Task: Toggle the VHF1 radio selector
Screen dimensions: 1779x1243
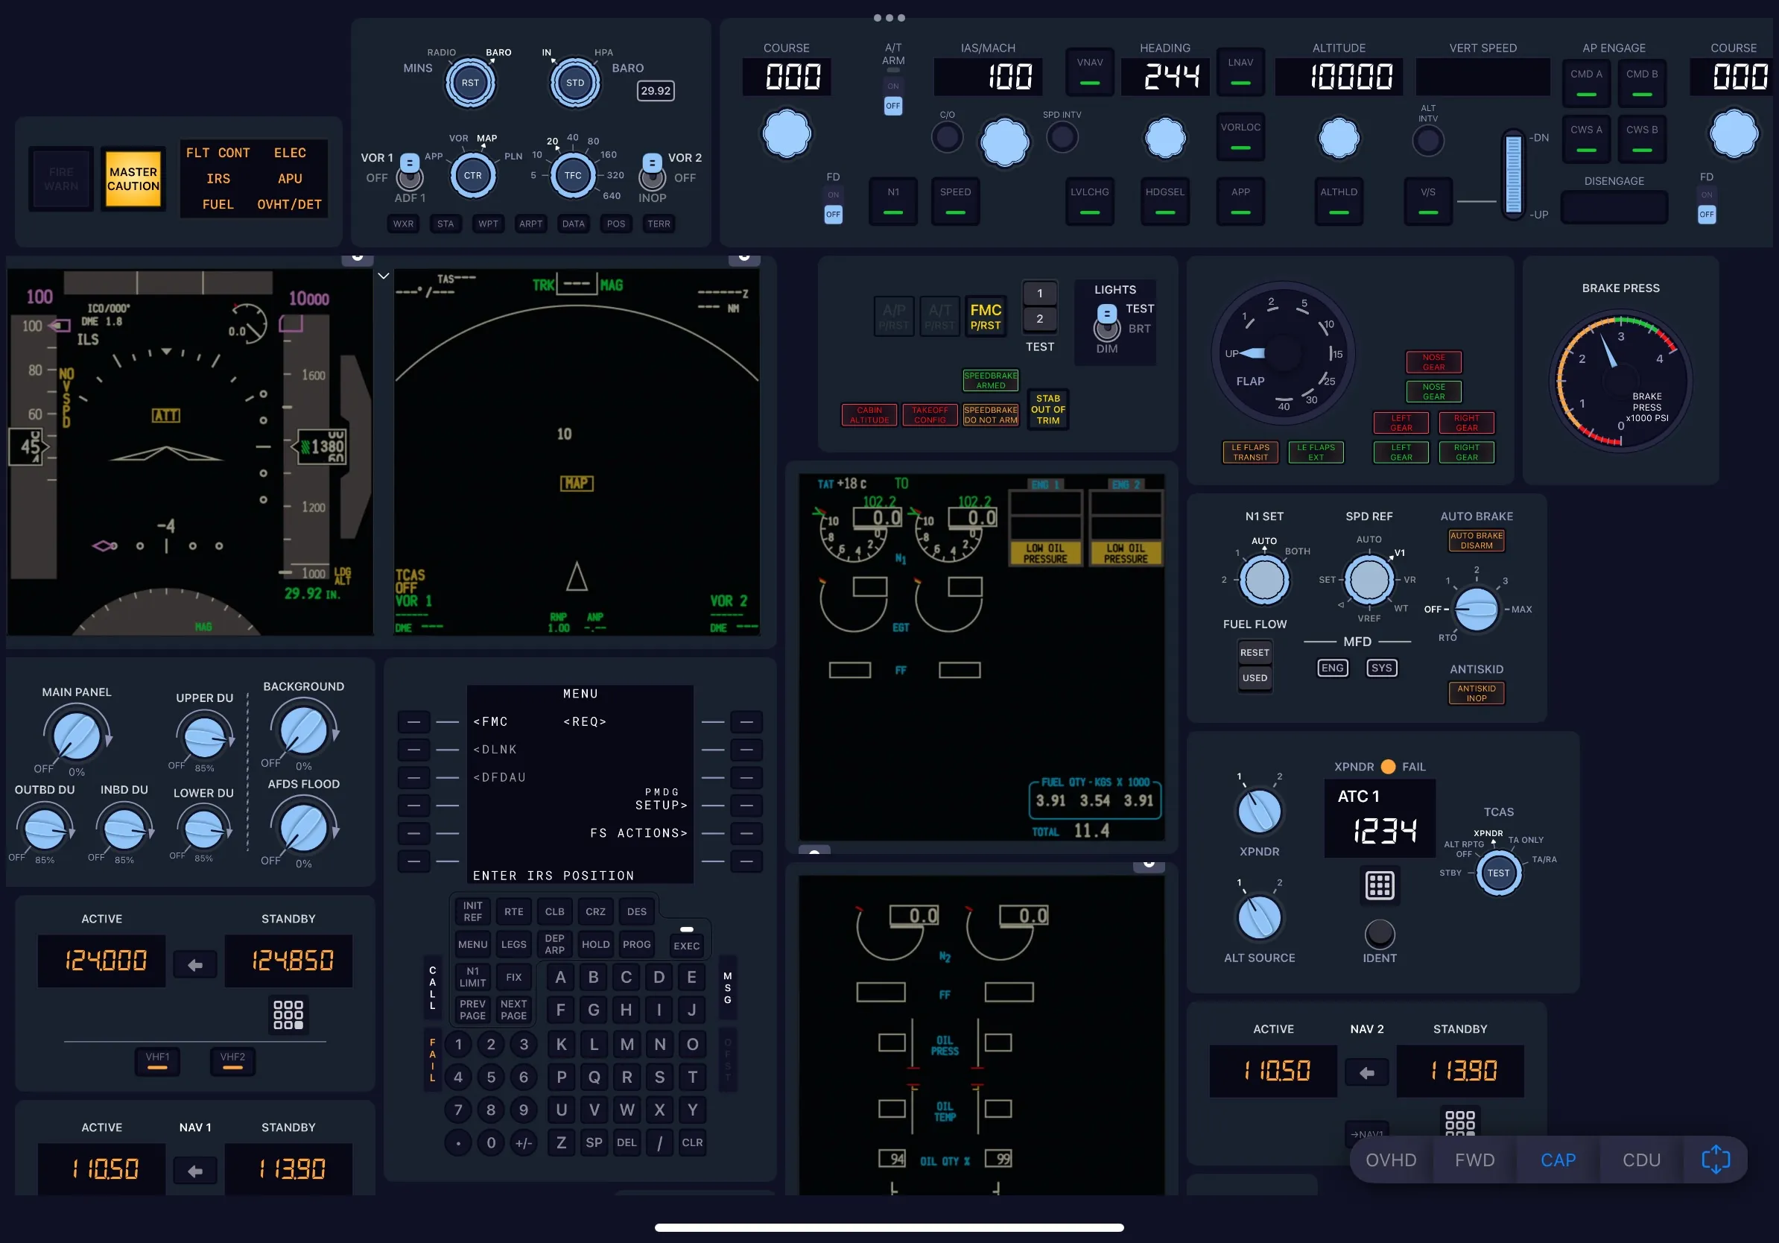Action: (x=157, y=1061)
